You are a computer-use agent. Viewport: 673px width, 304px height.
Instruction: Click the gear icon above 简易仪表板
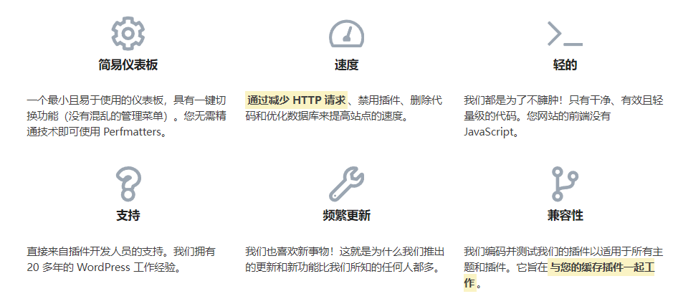pyautogui.click(x=128, y=33)
